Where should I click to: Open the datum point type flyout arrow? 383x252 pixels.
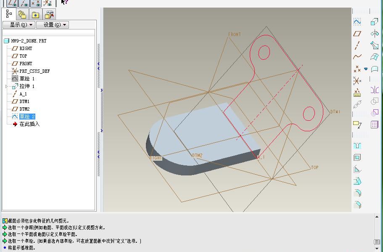click(x=366, y=69)
